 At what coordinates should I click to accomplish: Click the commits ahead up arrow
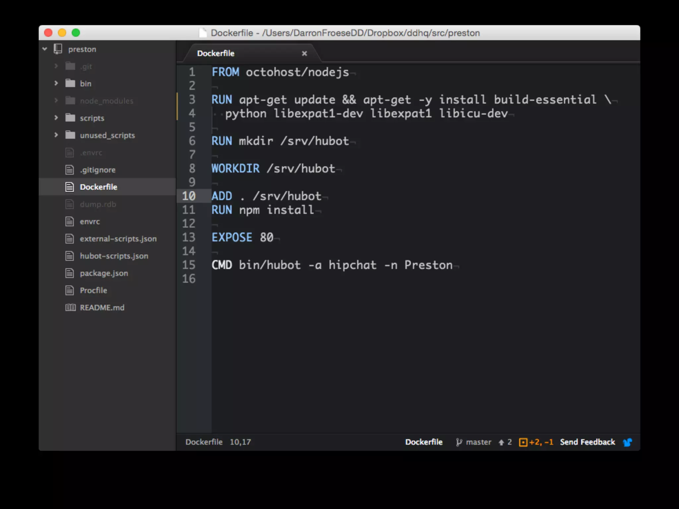pos(501,442)
